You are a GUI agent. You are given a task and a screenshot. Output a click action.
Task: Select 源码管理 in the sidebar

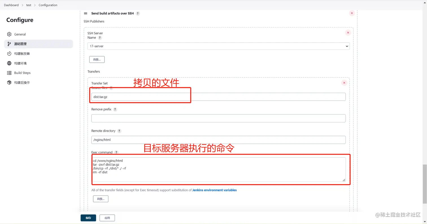tap(38, 44)
